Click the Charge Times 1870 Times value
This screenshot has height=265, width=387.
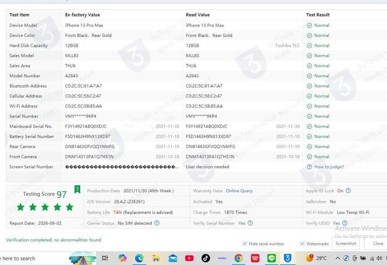pos(235,213)
